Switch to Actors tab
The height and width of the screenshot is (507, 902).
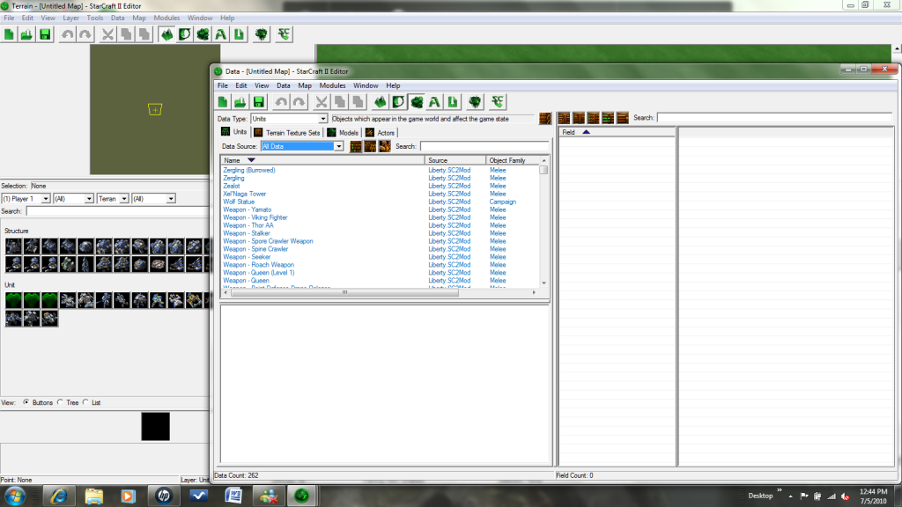(x=381, y=133)
